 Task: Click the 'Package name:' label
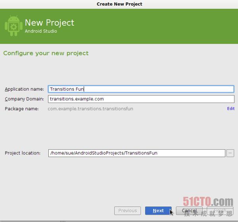pyautogui.click(x=22, y=109)
